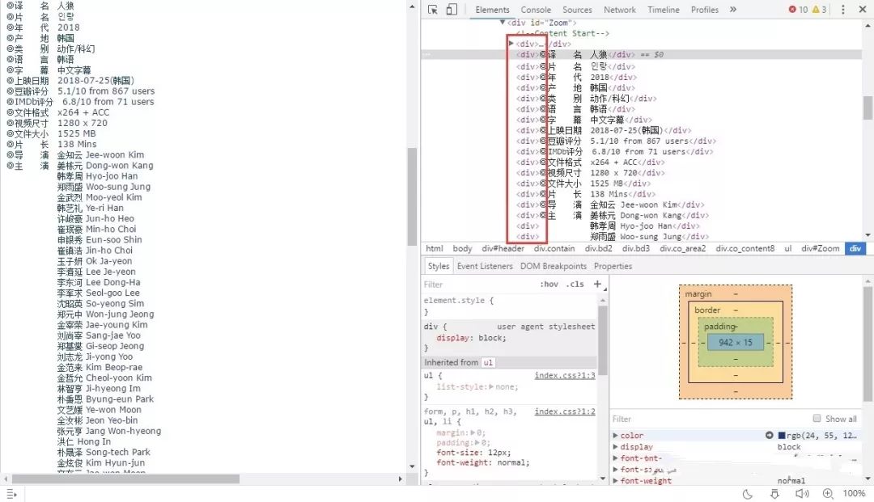This screenshot has width=874, height=502.
Task: Select div.co_content8 in the breadcrumb
Action: pyautogui.click(x=745, y=248)
